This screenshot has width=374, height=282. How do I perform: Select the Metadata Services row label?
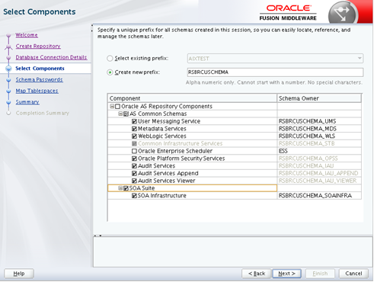point(162,129)
